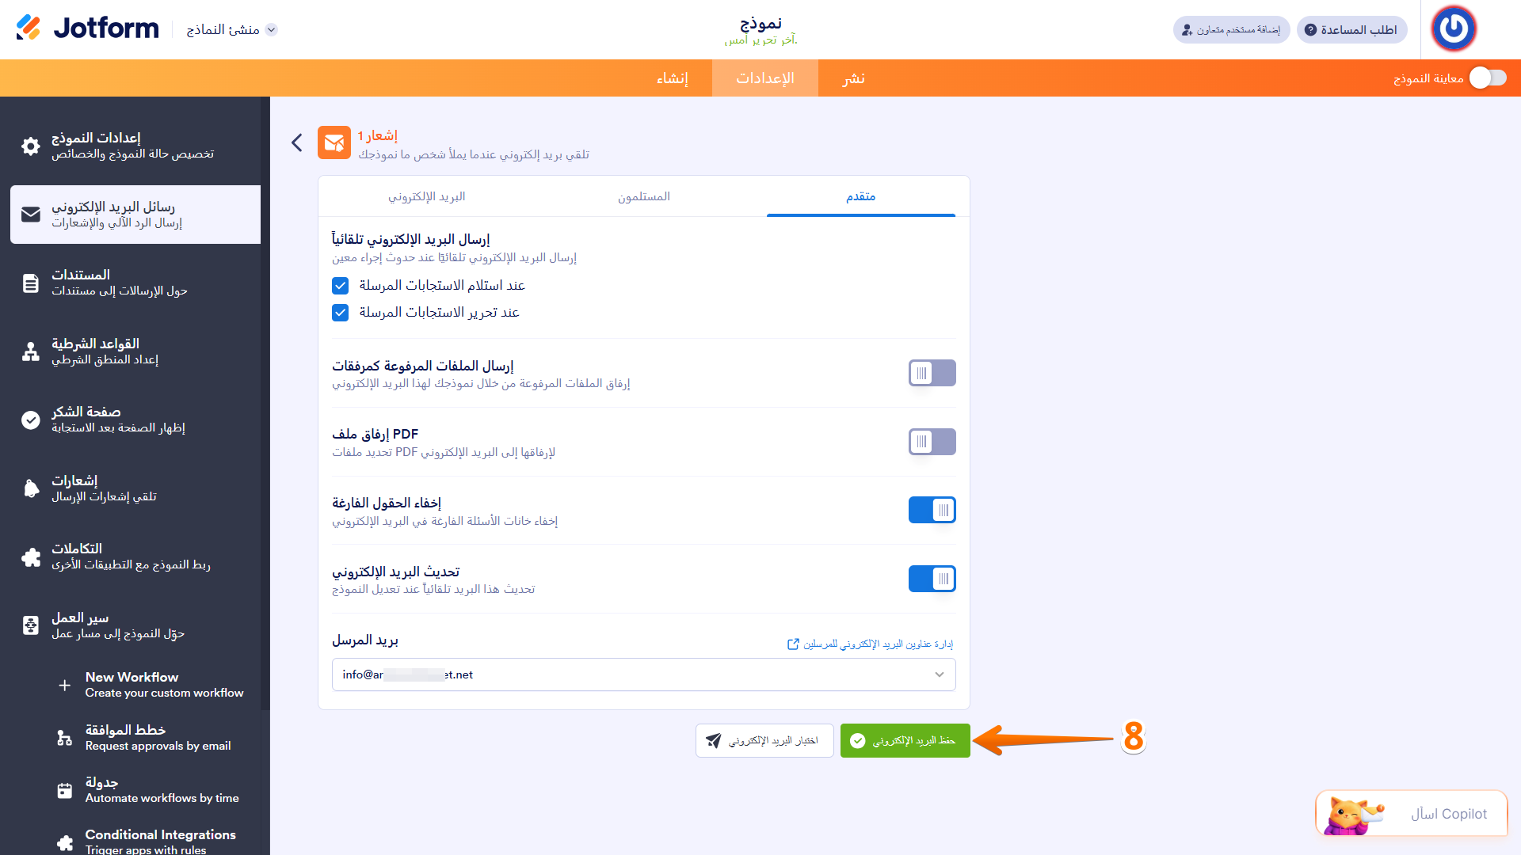This screenshot has width=1521, height=855.
Task: Click the approval flow icon
Action: [x=65, y=738]
